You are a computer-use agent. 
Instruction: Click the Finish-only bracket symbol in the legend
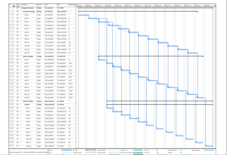tap(157, 152)
